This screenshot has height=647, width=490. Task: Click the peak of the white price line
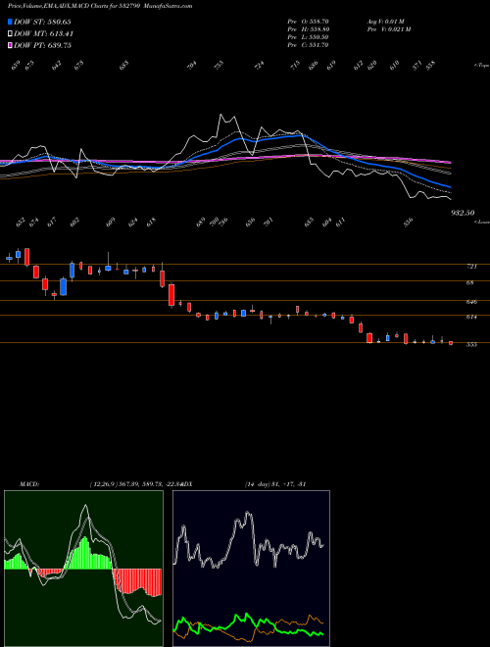pyautogui.click(x=220, y=115)
